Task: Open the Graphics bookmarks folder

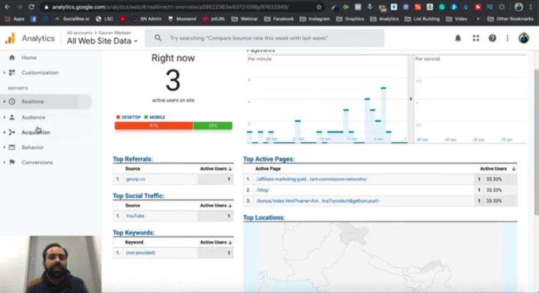Action: (350, 19)
